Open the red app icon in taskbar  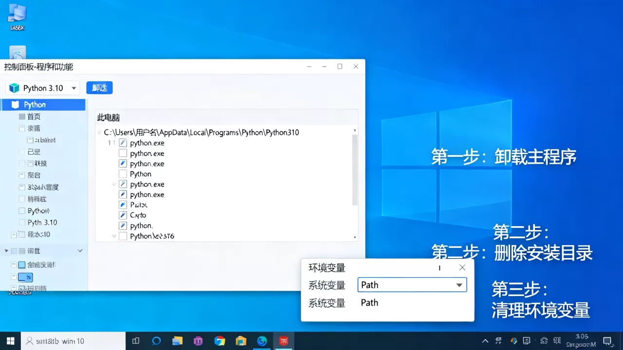[283, 341]
